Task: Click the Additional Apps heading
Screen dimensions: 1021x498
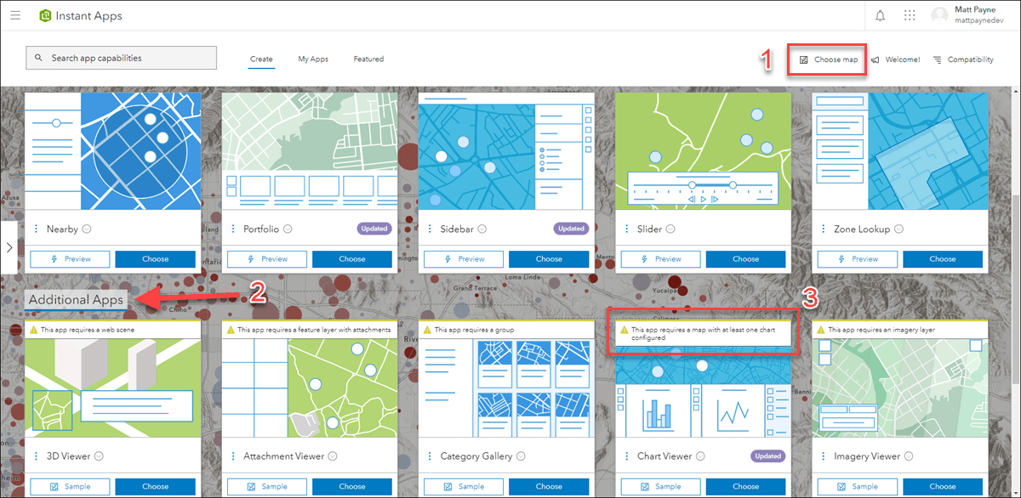Action: point(76,299)
